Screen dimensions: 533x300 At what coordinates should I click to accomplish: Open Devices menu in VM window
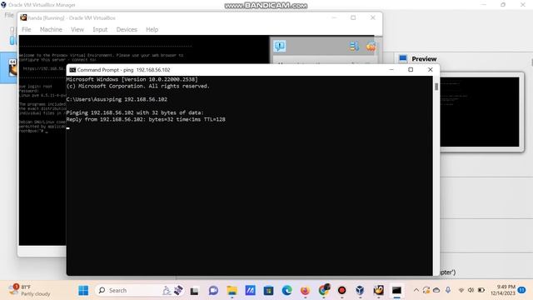click(127, 30)
